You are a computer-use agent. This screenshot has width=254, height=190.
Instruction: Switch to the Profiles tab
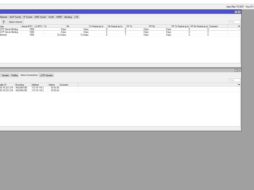(14, 75)
